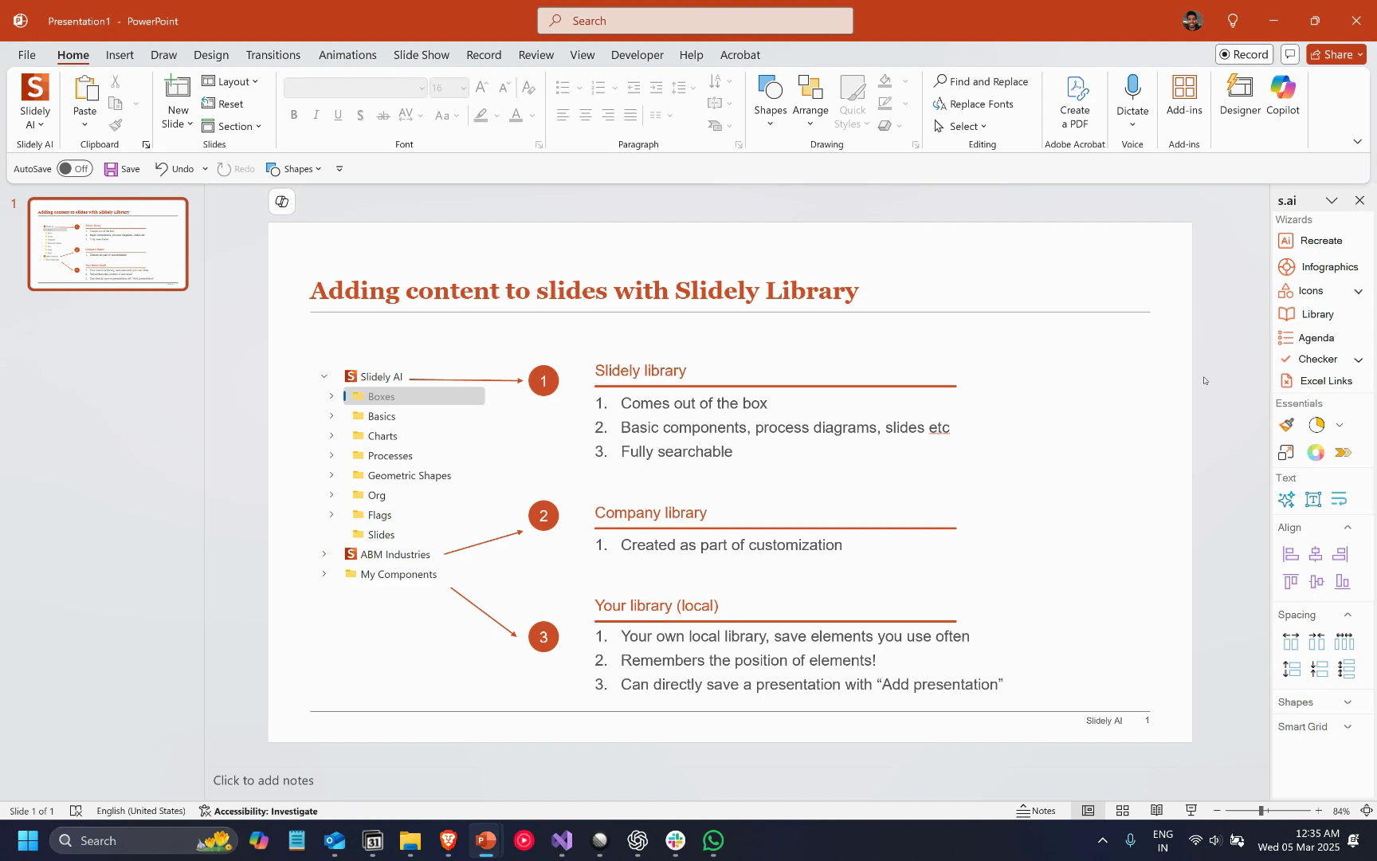Click Replace Fonts
1377x861 pixels.
tap(973, 104)
